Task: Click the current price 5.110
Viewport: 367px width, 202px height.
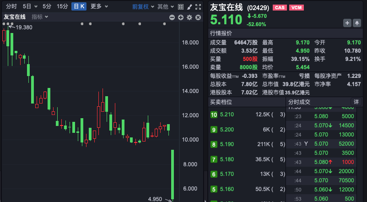Action: (226, 19)
